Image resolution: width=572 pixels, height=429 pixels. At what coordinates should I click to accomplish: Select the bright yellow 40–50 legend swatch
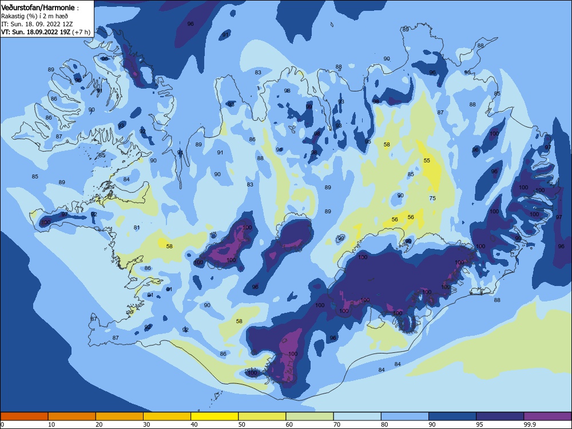click(x=214, y=416)
